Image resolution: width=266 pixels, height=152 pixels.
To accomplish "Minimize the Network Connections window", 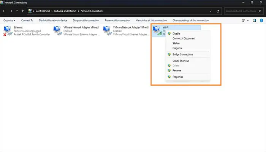I will click(x=243, y=2).
